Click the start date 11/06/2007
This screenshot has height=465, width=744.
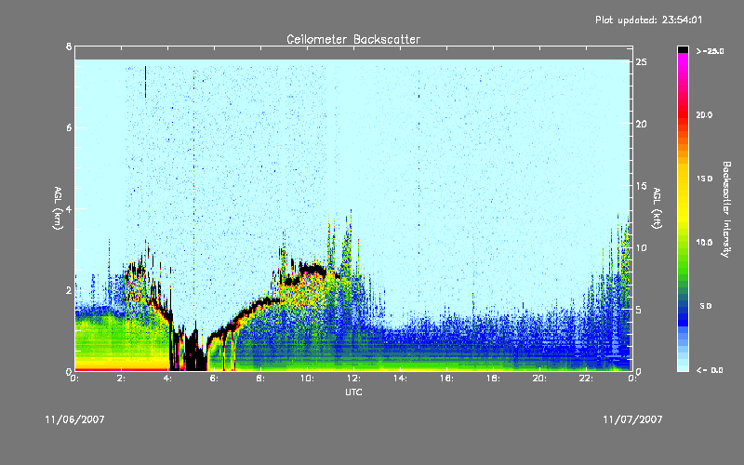[x=75, y=419]
